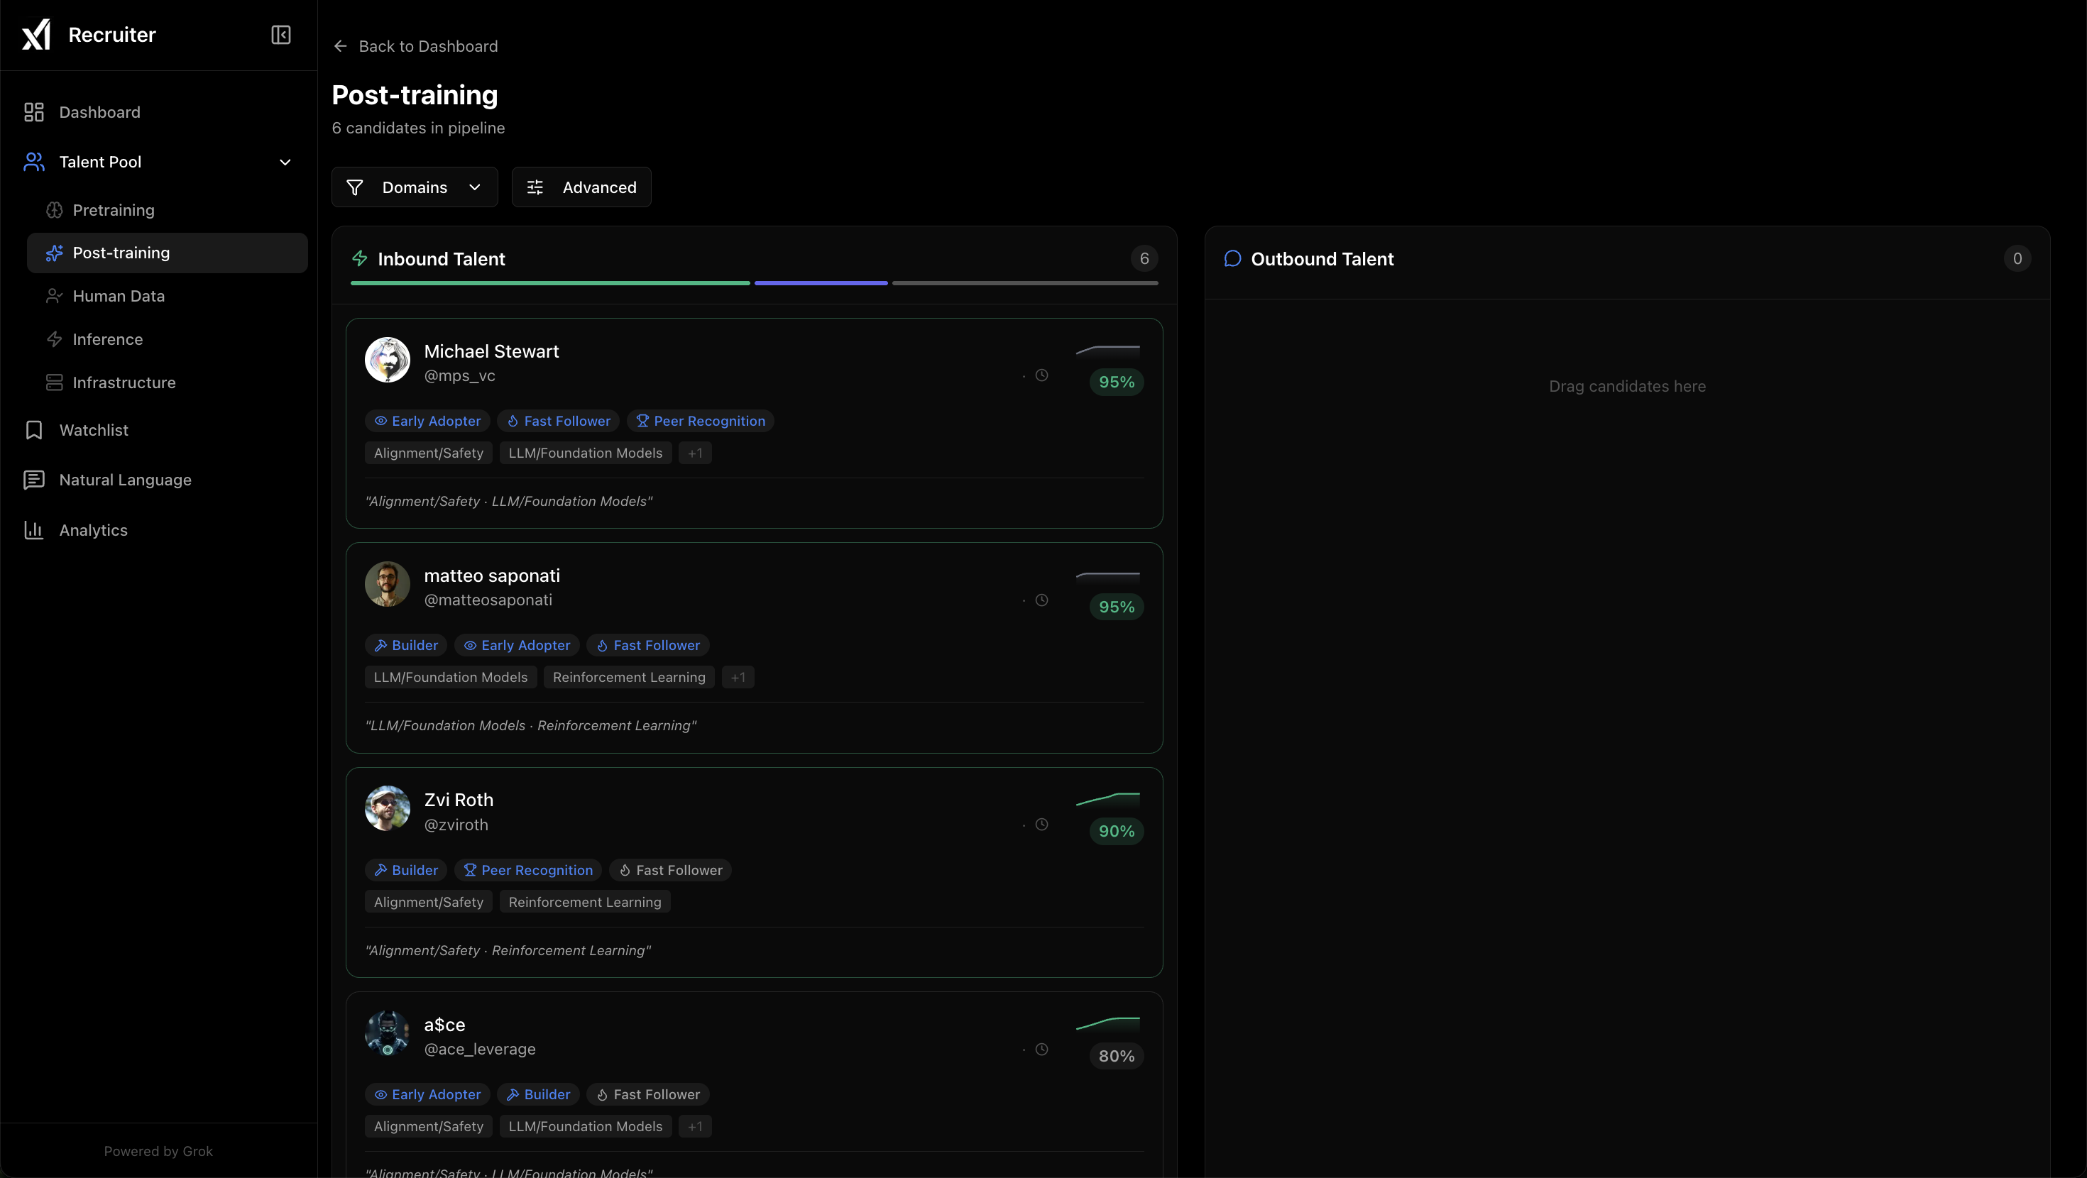The image size is (2087, 1178).
Task: Click the Outbound Talent chat bubble icon
Action: click(1232, 258)
